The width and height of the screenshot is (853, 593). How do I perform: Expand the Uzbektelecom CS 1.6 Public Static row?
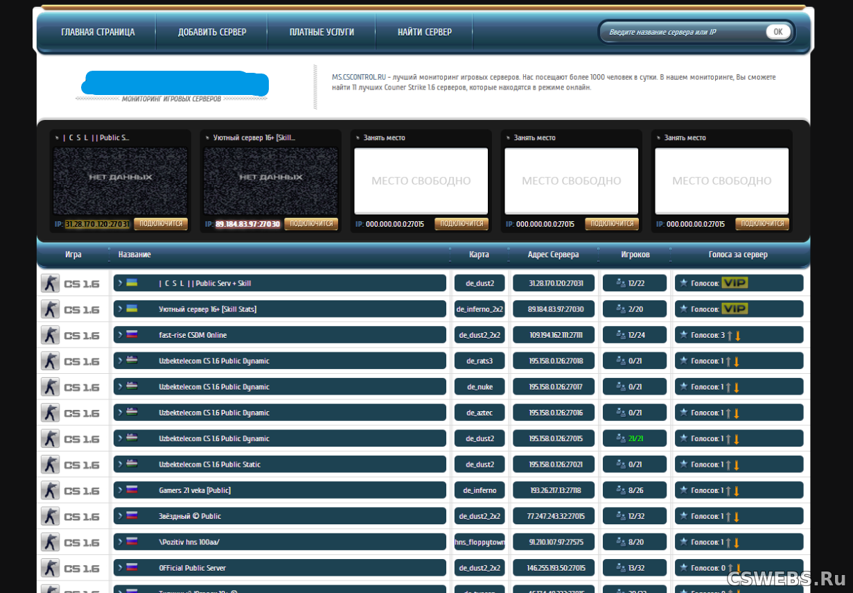click(120, 464)
